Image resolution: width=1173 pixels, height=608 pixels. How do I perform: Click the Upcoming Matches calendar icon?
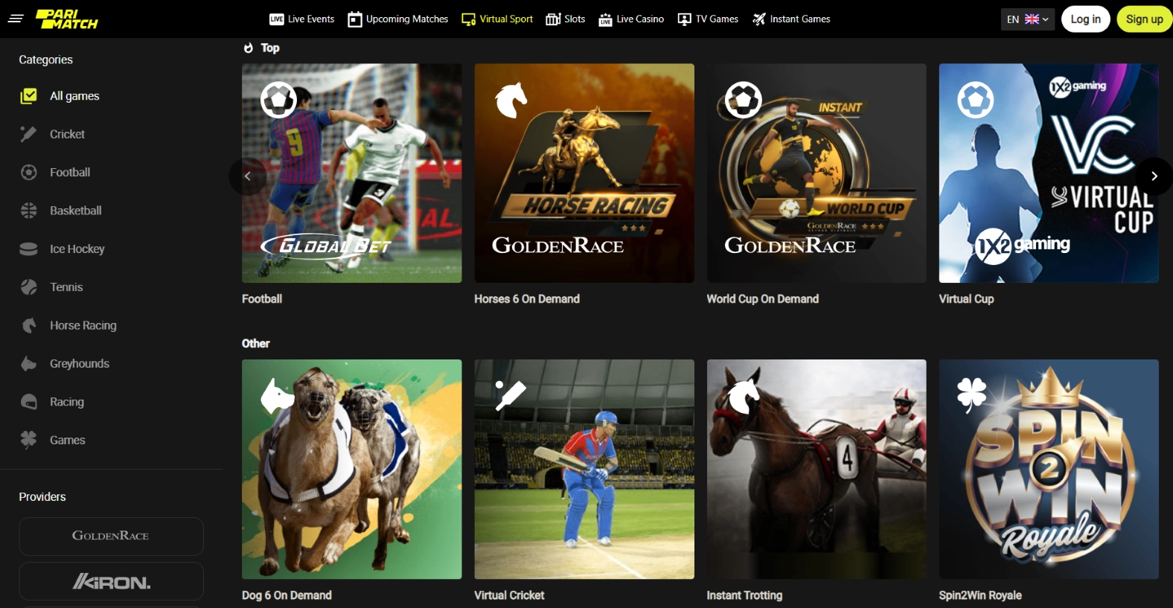(355, 19)
